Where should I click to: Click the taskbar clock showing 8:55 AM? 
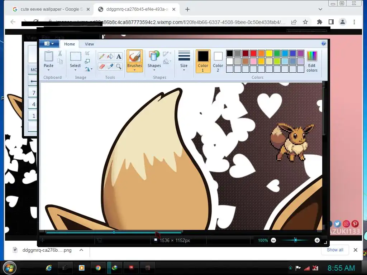click(341, 268)
